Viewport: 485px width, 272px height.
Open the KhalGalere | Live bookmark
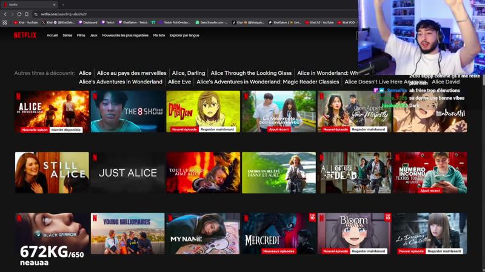pos(285,22)
